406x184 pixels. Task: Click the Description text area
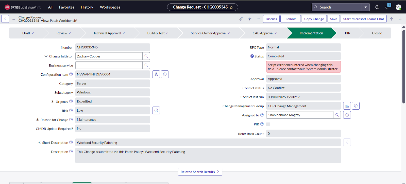[208, 155]
